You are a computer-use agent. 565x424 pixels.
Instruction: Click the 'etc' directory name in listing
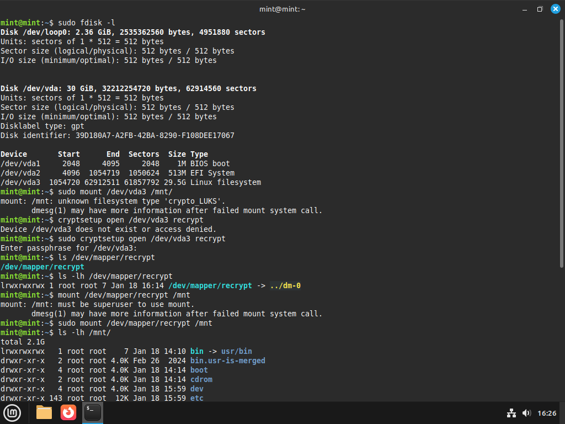click(x=196, y=398)
